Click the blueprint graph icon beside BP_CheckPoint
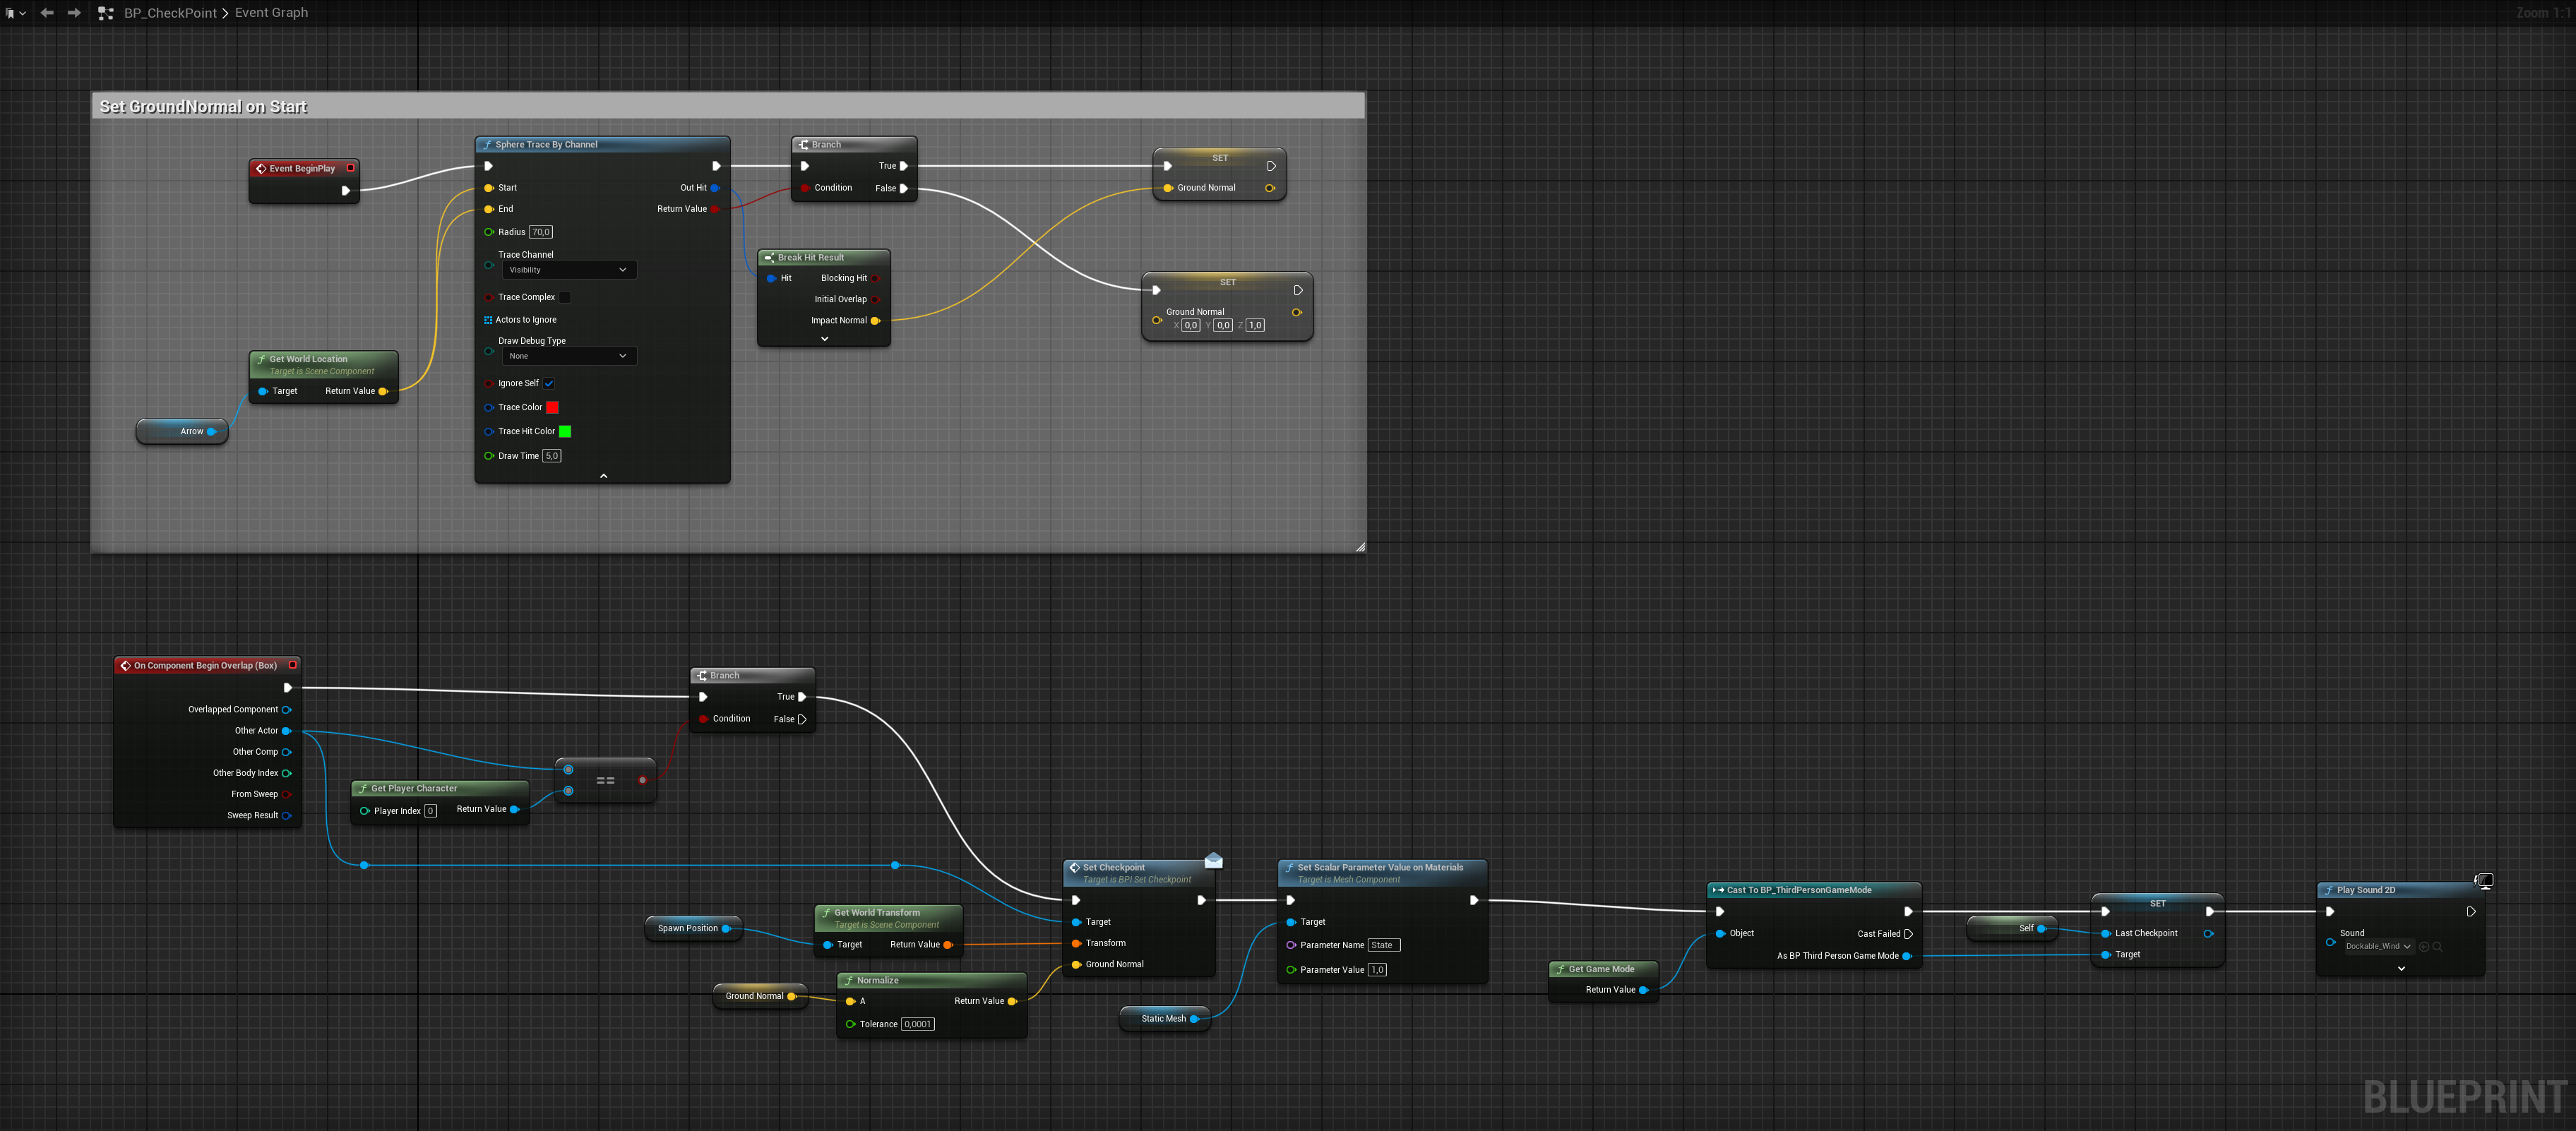This screenshot has height=1131, width=2576. tap(106, 13)
